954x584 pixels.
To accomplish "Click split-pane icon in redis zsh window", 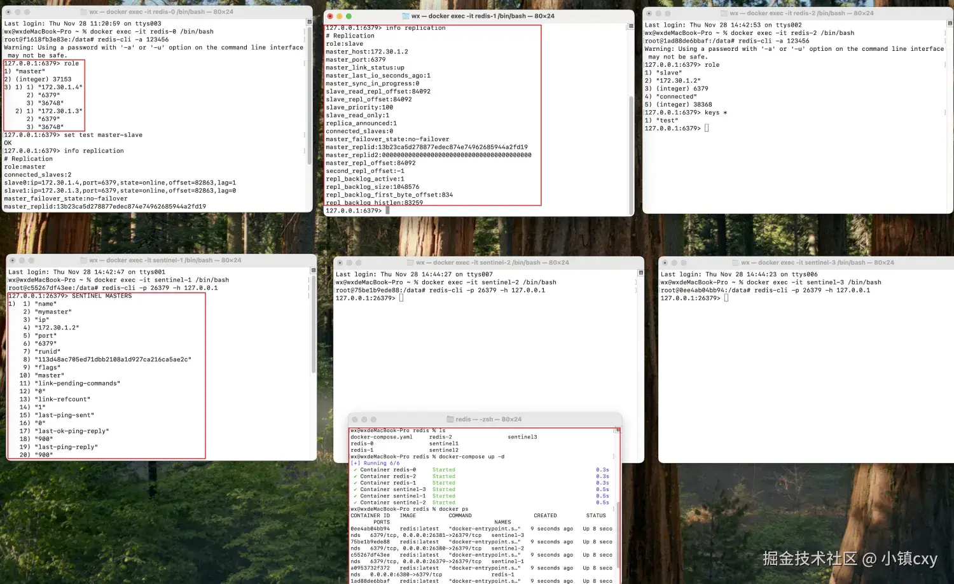I will point(618,430).
